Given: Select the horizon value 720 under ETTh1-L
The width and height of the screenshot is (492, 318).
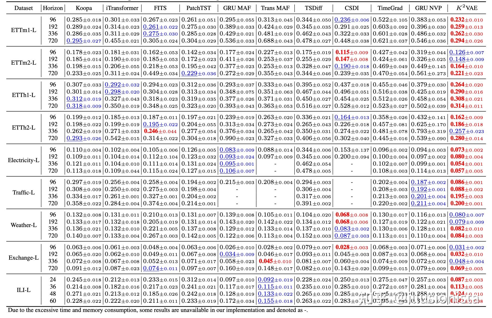Looking at the screenshot, I should coord(53,106).
